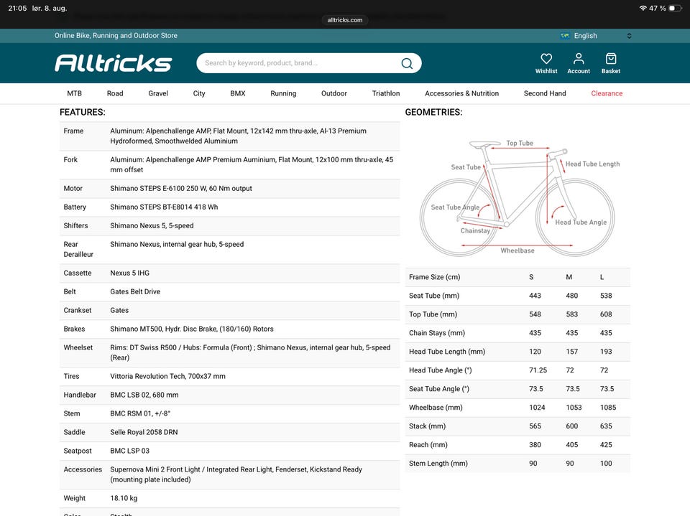Click 'Shimano STEPS E-6100 250 W, 60 Nm output'
This screenshot has height=516, width=690.
[181, 189]
